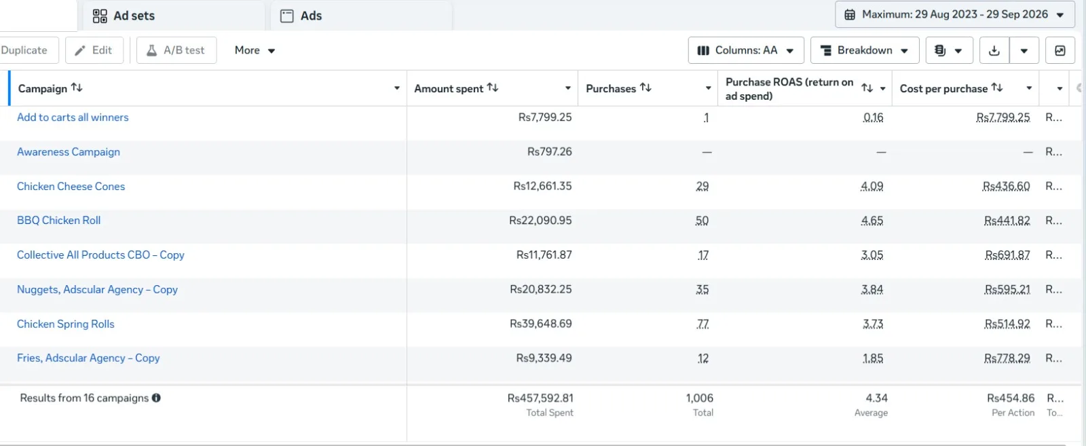Image resolution: width=1086 pixels, height=446 pixels.
Task: Open Nuggets, Adscular Agency – Copy
Action: [x=97, y=290]
